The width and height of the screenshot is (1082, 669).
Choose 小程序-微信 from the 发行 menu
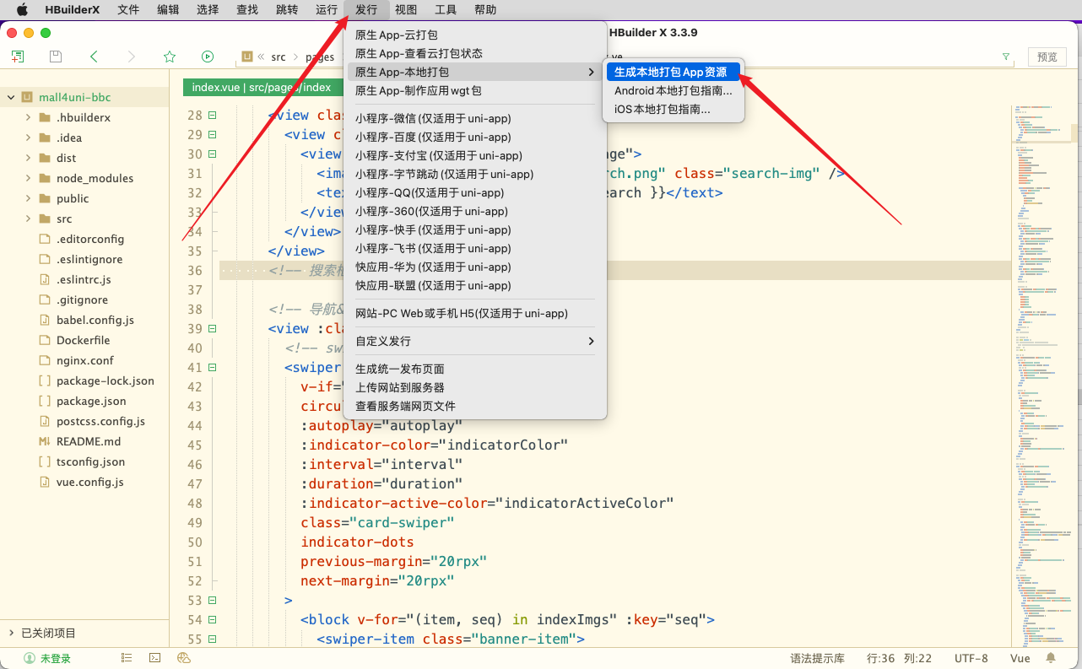pyautogui.click(x=432, y=118)
